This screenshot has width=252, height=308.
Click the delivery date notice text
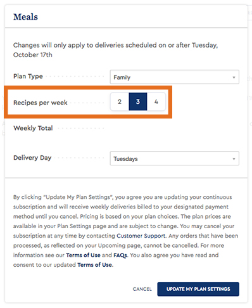[115, 50]
